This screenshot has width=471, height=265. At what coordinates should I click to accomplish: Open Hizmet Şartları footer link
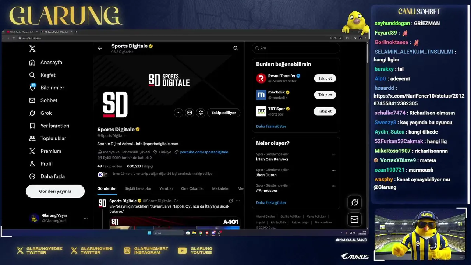pos(265,216)
